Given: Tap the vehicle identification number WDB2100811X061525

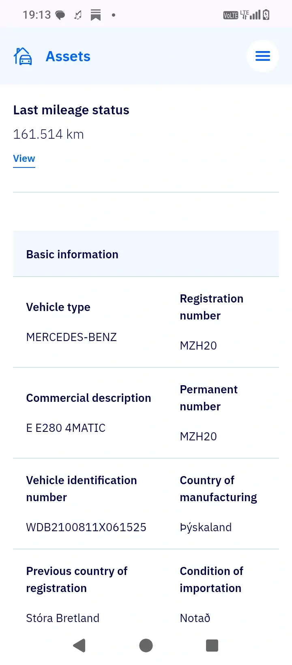Looking at the screenshot, I should click(86, 527).
